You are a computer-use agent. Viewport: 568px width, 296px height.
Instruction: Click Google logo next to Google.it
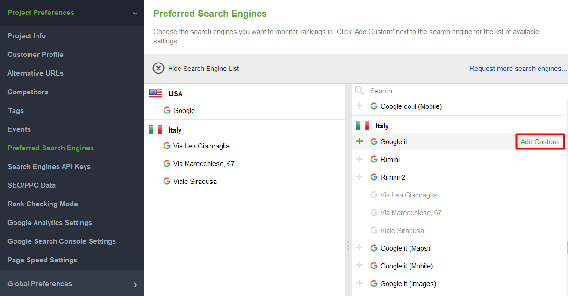point(374,141)
